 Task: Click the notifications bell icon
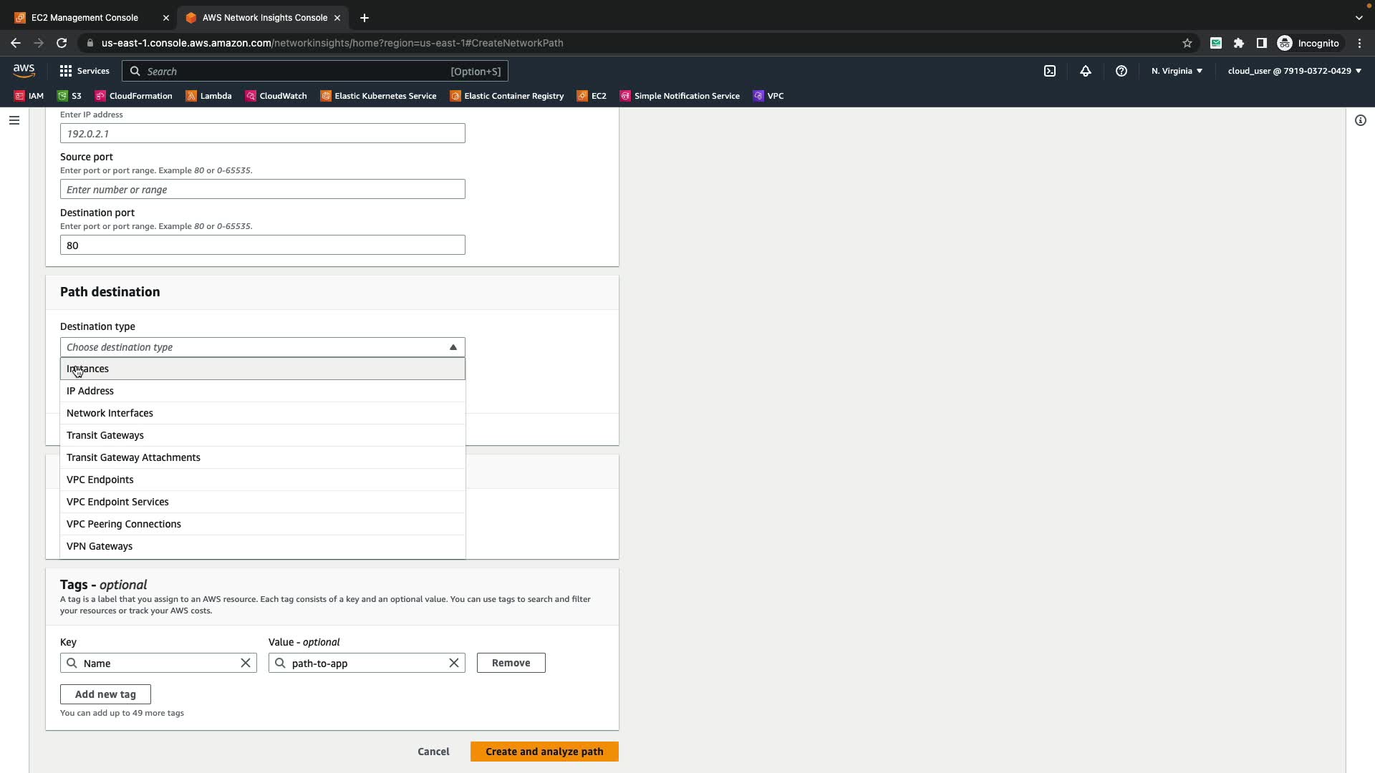tap(1085, 71)
